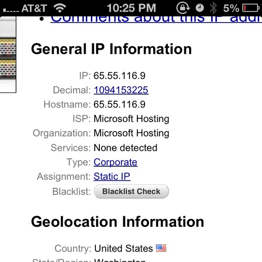This screenshot has width=262, height=262.
Task: Tap the Hostname: label
Action: (x=67, y=104)
